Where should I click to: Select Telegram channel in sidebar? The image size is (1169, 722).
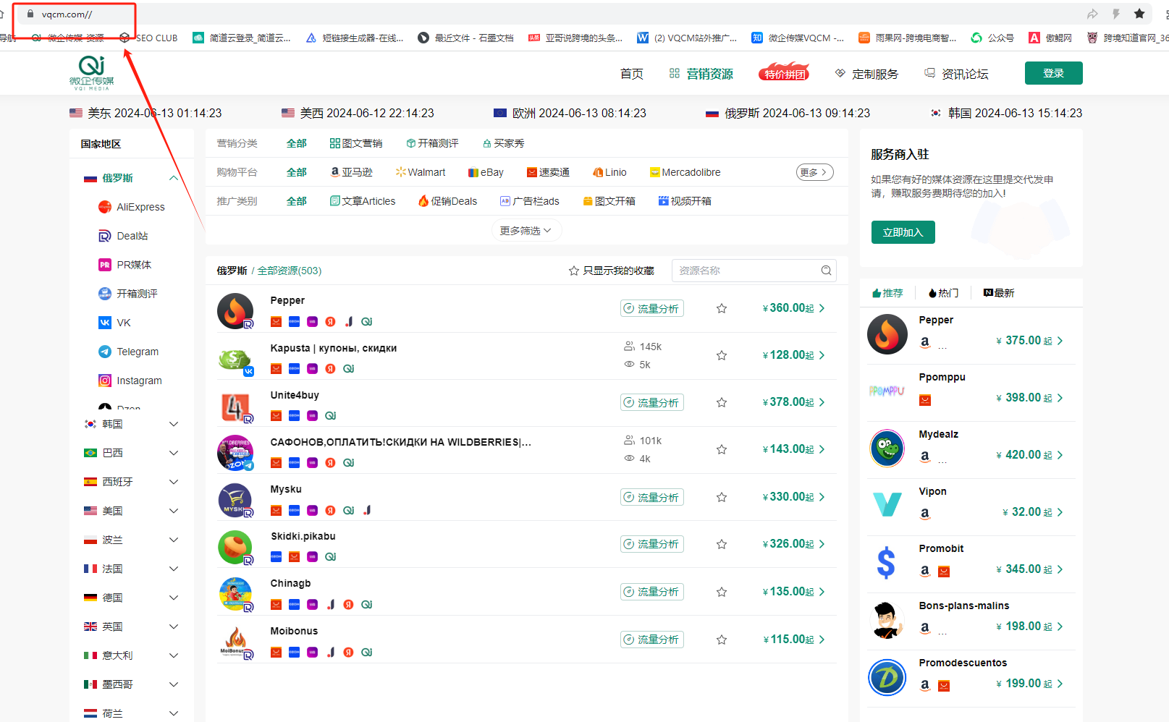129,352
